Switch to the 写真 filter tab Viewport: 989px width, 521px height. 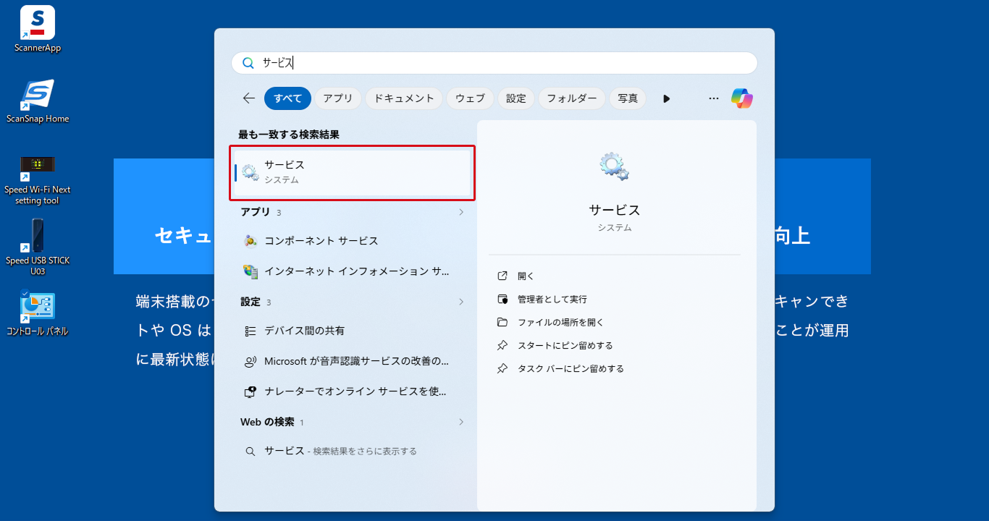(x=628, y=98)
